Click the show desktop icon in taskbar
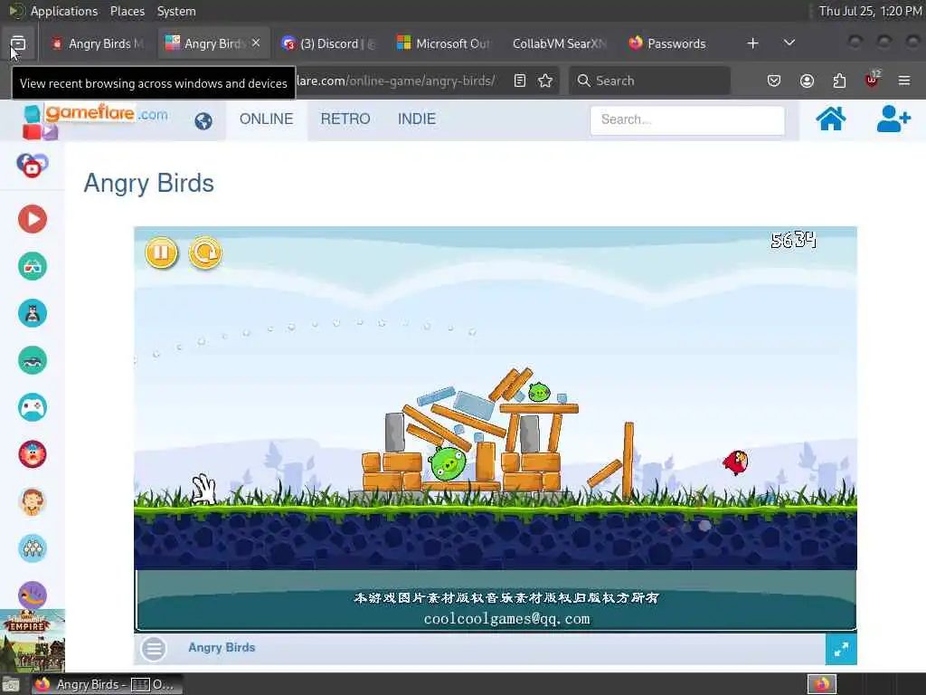Screen dimensions: 926x695 pos(11,684)
